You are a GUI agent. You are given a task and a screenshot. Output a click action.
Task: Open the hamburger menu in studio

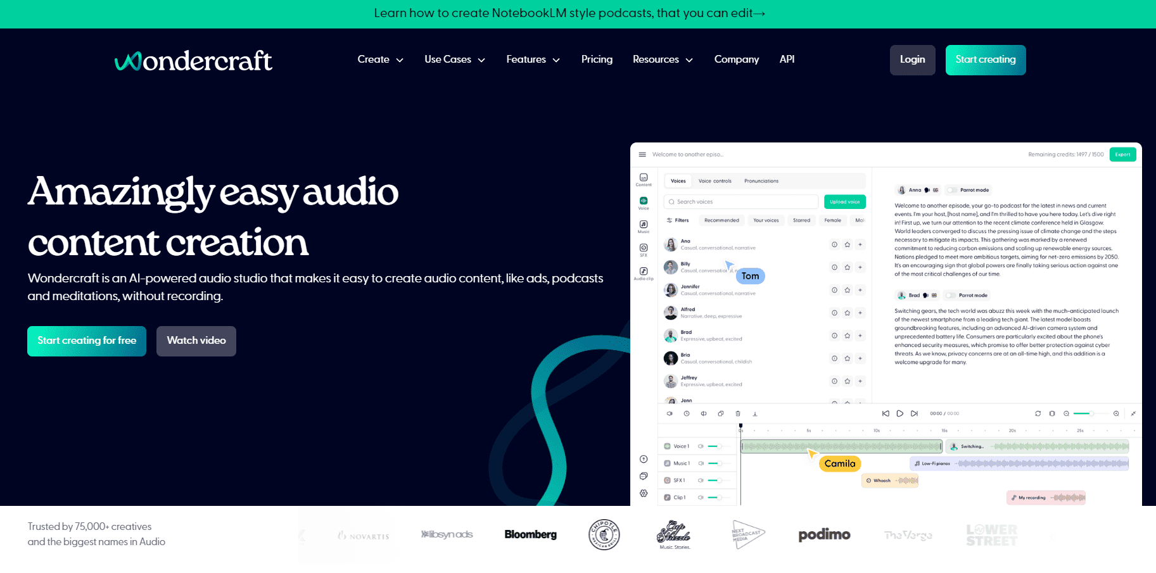pos(642,154)
